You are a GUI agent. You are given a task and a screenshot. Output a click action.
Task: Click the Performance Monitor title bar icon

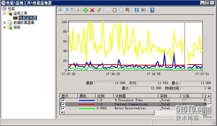click(3, 3)
